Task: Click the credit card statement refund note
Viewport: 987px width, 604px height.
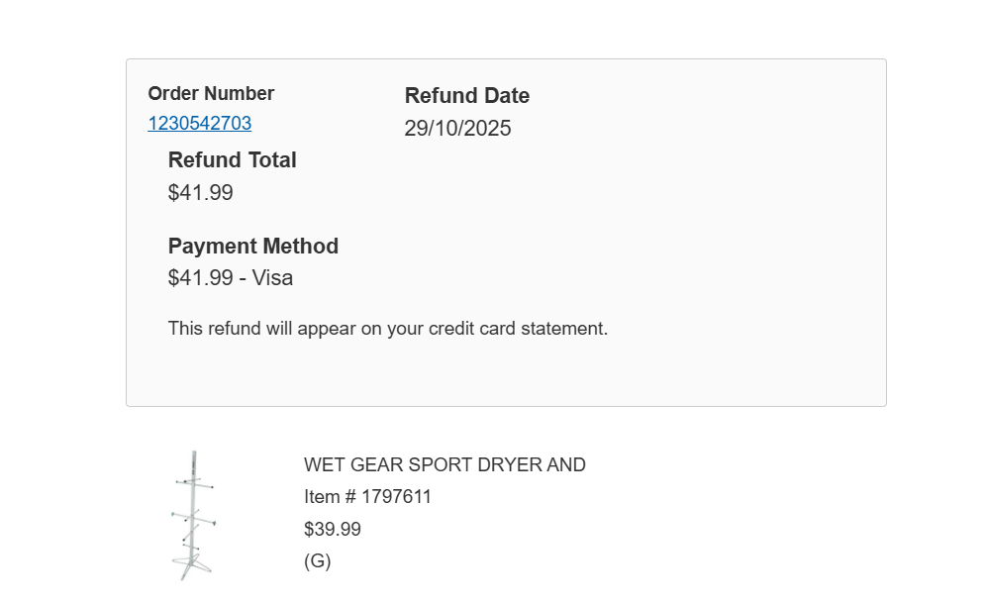Action: [387, 329]
